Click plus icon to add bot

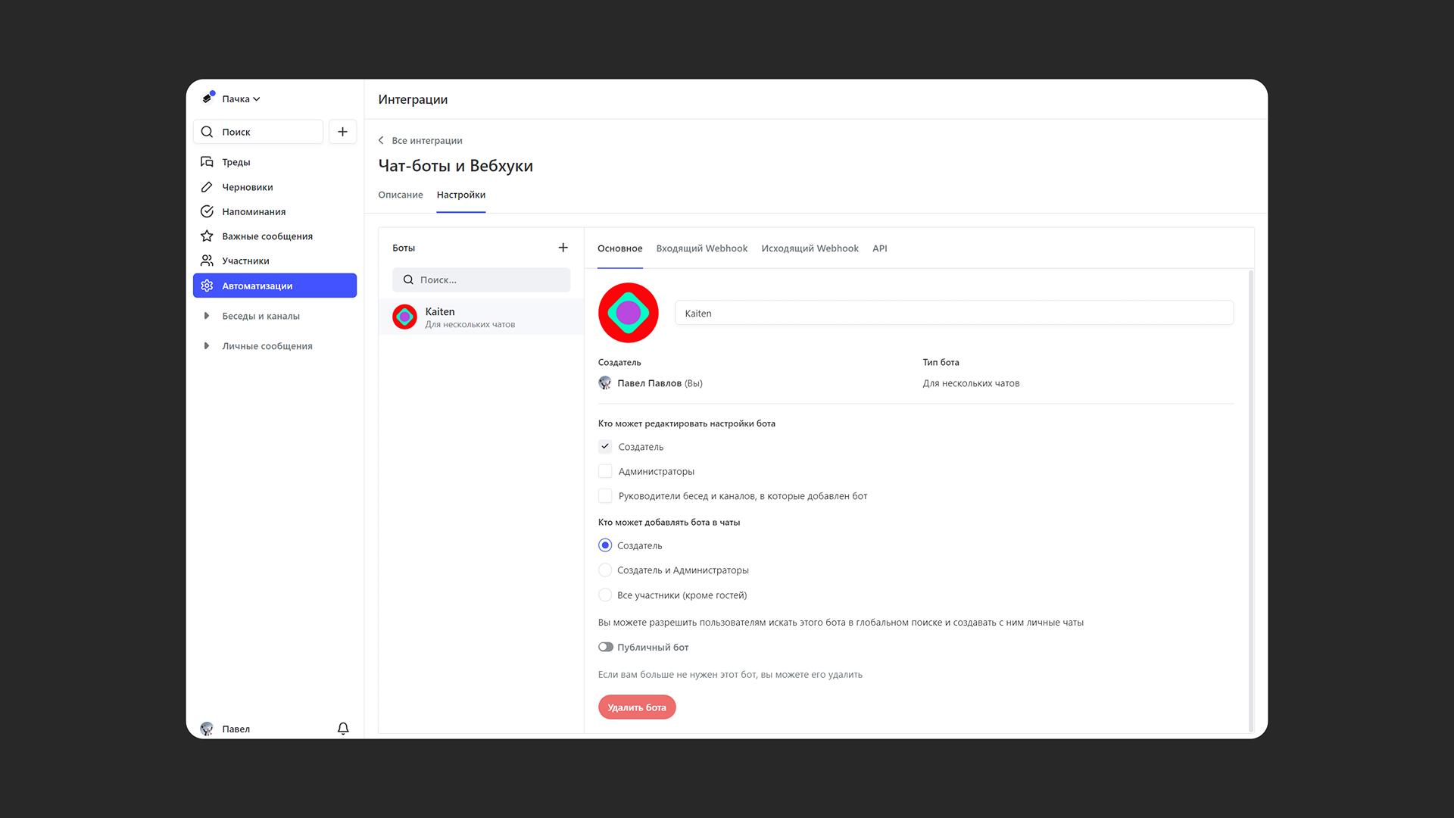563,248
